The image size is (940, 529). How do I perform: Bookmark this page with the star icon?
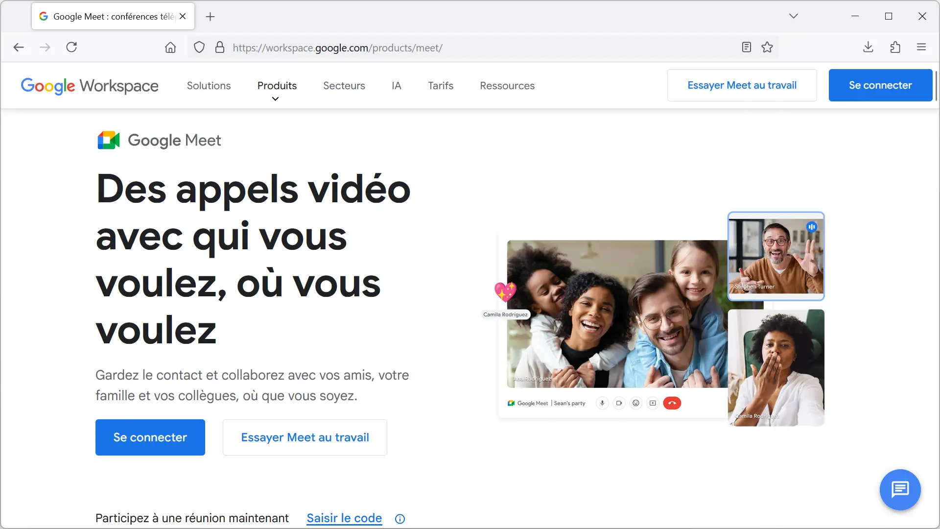pos(767,48)
